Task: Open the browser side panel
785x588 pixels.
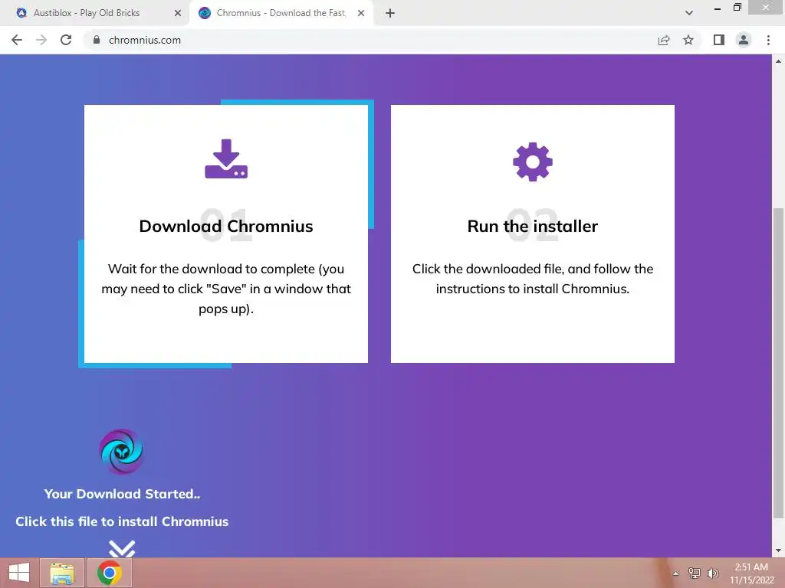Action: point(719,40)
